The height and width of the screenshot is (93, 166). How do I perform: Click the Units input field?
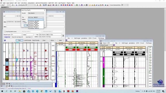30,35
